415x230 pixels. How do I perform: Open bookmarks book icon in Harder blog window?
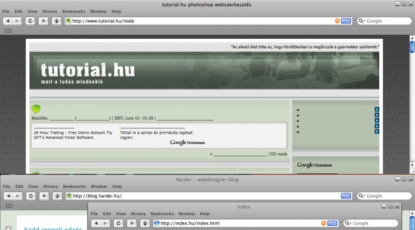coord(9,206)
